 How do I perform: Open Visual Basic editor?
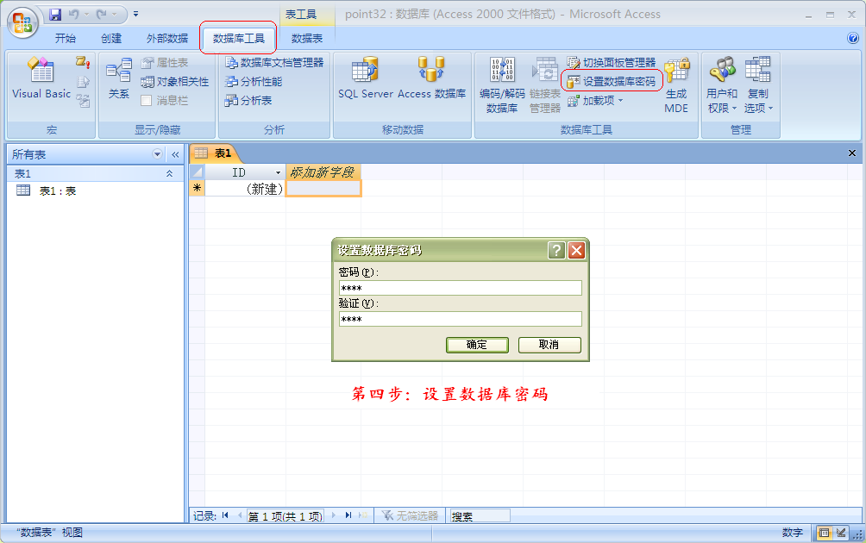coord(41,78)
